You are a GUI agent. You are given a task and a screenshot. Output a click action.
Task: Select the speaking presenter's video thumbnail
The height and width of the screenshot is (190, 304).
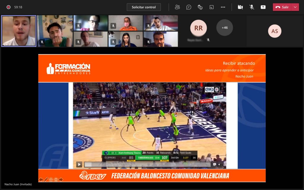19,31
